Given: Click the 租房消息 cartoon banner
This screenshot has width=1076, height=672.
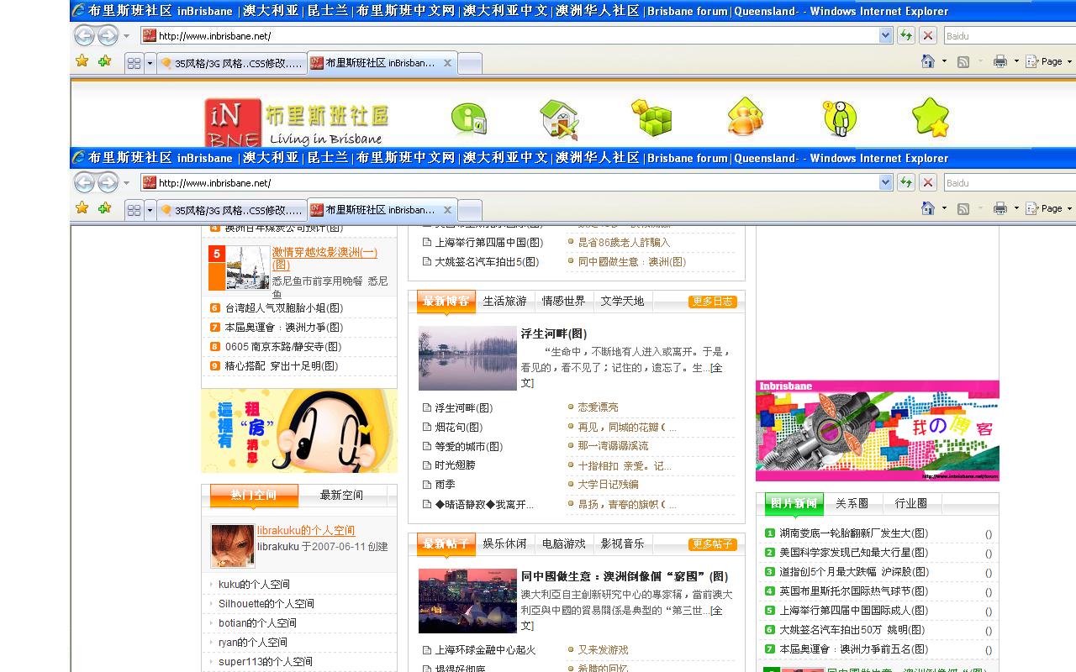Looking at the screenshot, I should click(299, 430).
